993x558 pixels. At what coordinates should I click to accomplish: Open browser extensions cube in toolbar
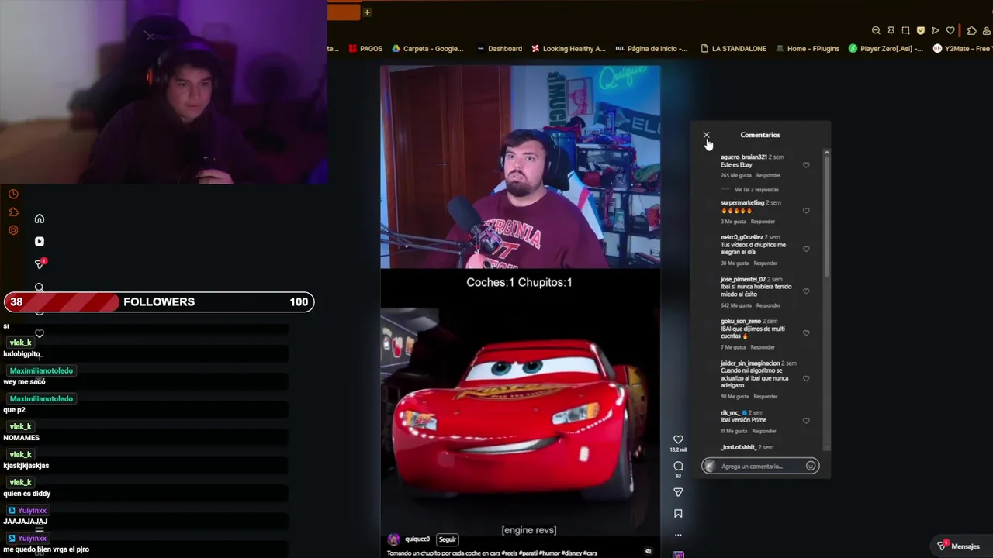click(x=971, y=31)
